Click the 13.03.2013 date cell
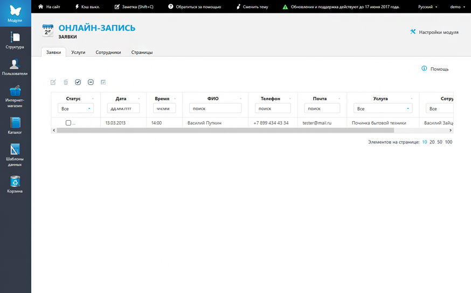The image size is (471, 293). pyautogui.click(x=115, y=123)
